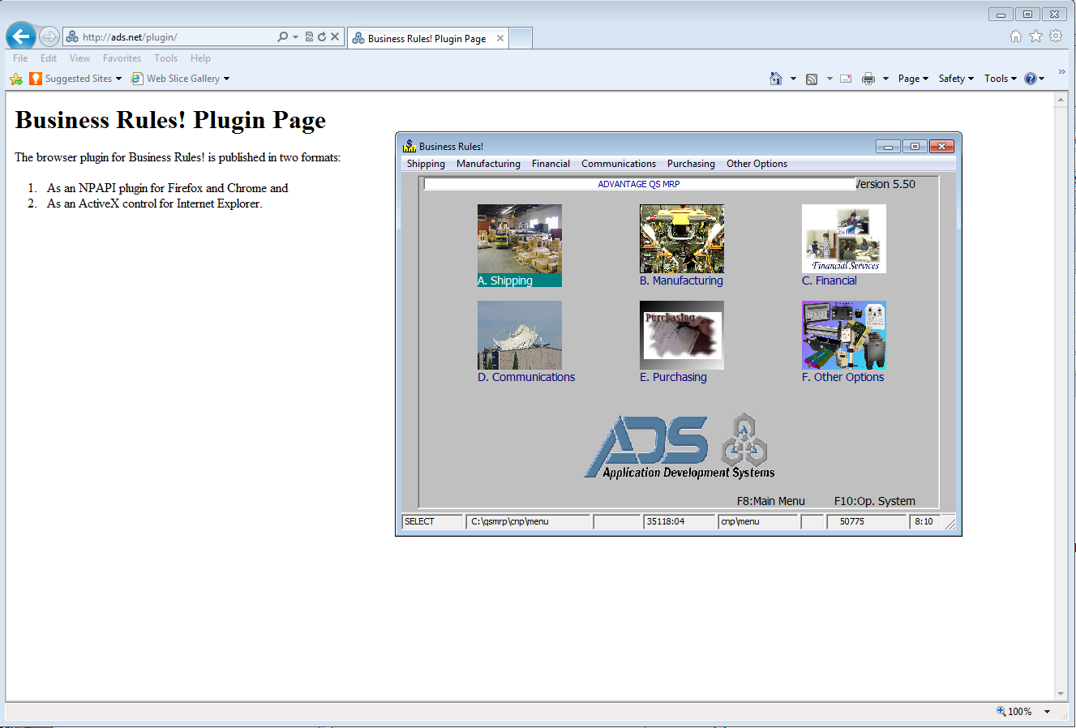
Task: Open the Safety dropdown menu
Action: pos(956,79)
